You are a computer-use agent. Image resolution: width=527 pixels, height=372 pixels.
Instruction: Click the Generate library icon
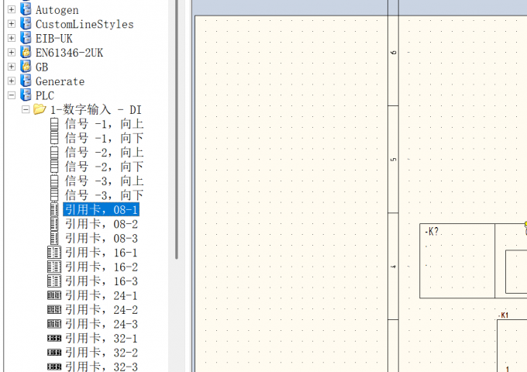[26, 81]
